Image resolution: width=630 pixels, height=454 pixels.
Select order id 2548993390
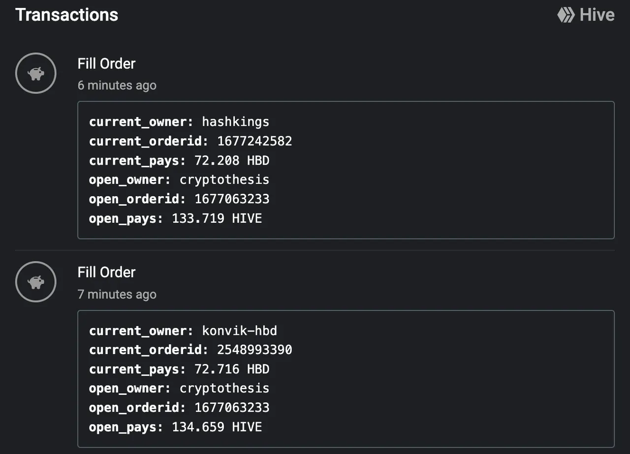(254, 350)
